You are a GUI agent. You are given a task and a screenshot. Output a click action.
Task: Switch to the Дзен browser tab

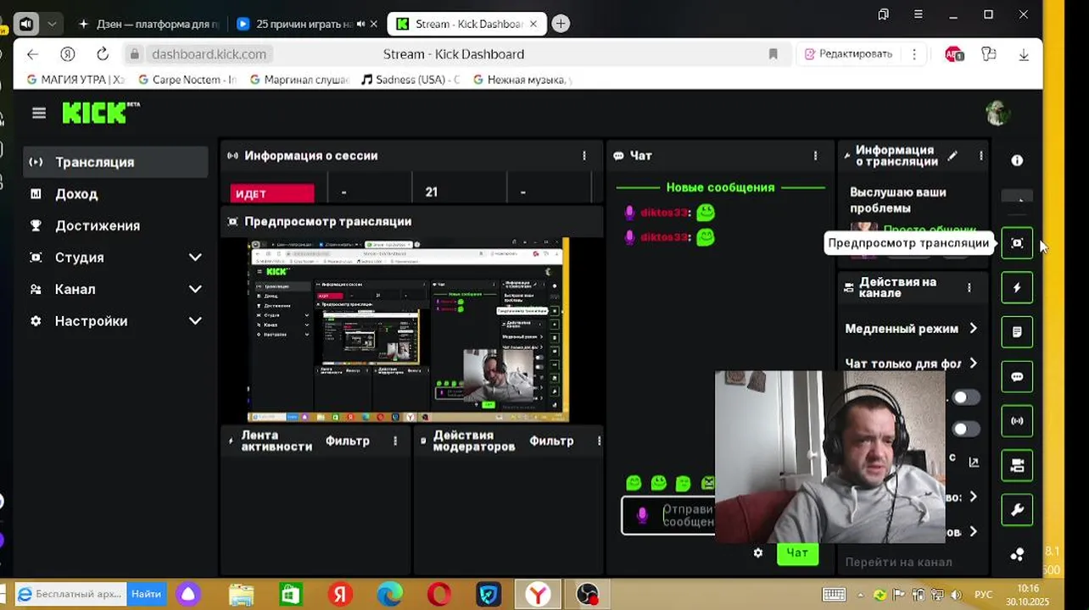click(148, 24)
